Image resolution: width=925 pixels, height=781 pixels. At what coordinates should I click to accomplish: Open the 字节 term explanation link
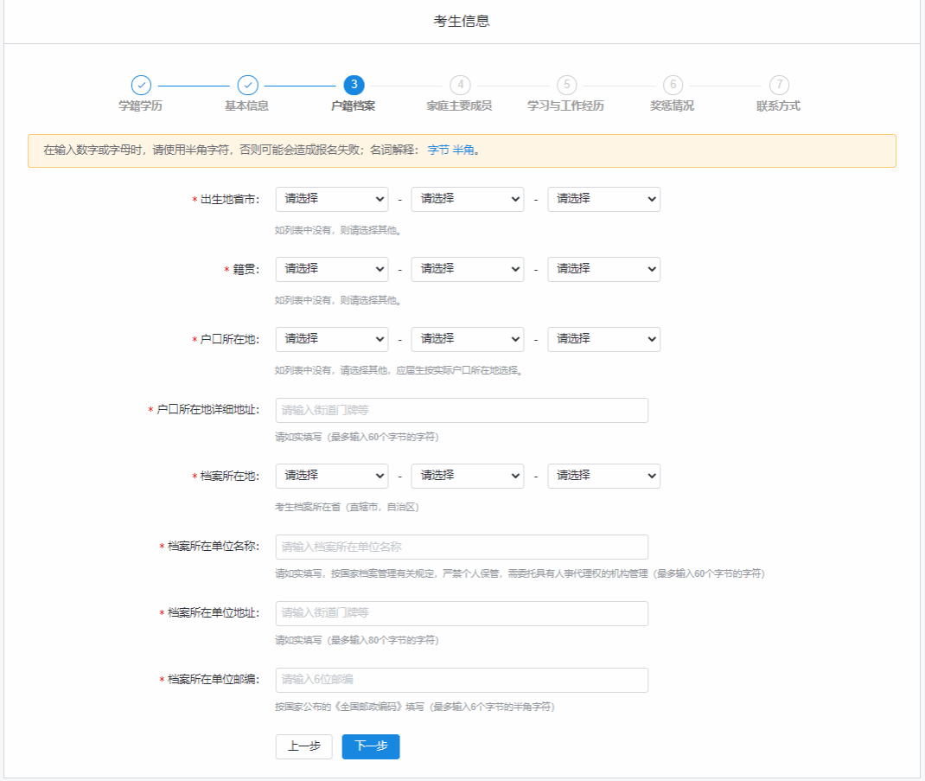pyautogui.click(x=438, y=150)
